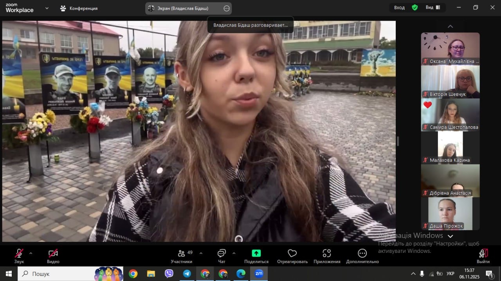The image size is (501, 281).
Task: Open the Chat panel
Action: pyautogui.click(x=222, y=254)
